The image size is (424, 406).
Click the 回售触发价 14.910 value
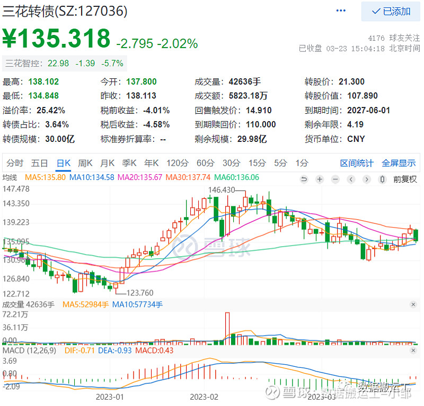259,110
